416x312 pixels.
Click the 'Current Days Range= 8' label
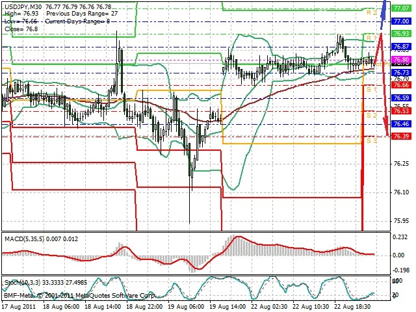click(x=77, y=21)
